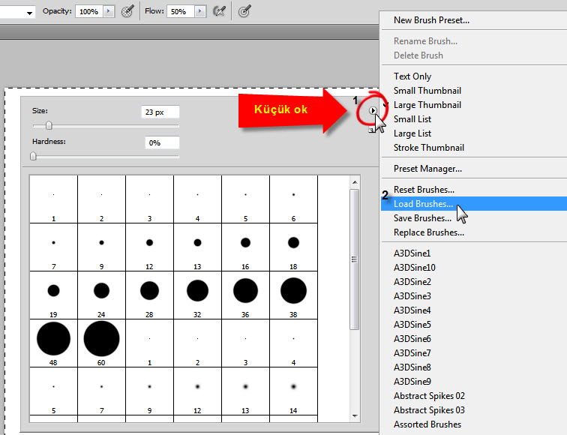
Task: Load the A3DSine7 brush set
Action: pos(412,353)
